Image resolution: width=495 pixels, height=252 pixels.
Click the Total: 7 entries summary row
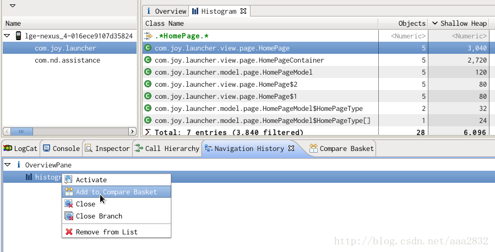click(319, 132)
